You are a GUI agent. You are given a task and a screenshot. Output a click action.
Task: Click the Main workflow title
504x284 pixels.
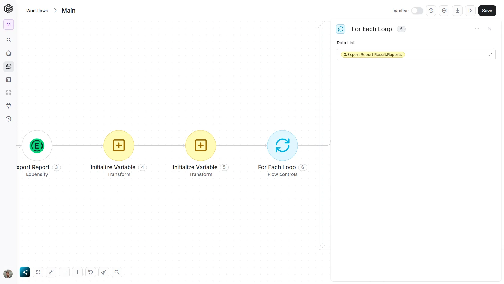click(69, 11)
